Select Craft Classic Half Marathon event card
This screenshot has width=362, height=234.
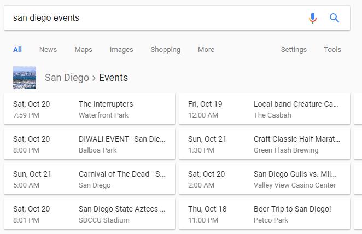tap(265, 144)
